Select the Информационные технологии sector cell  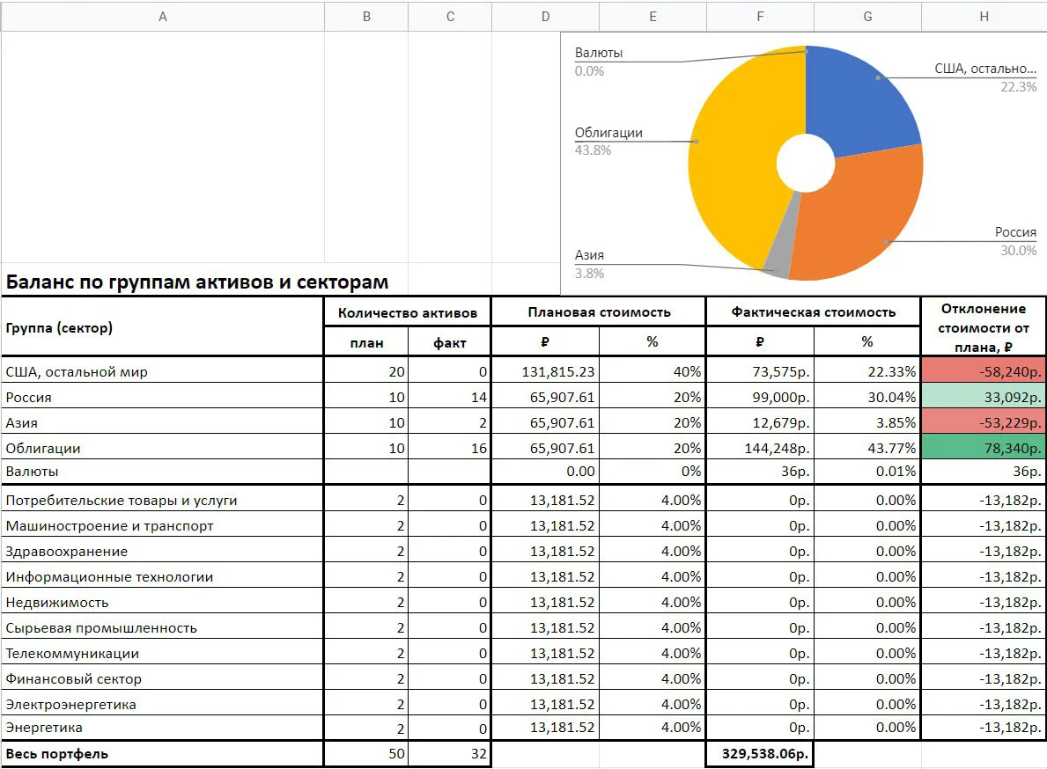[x=162, y=576]
